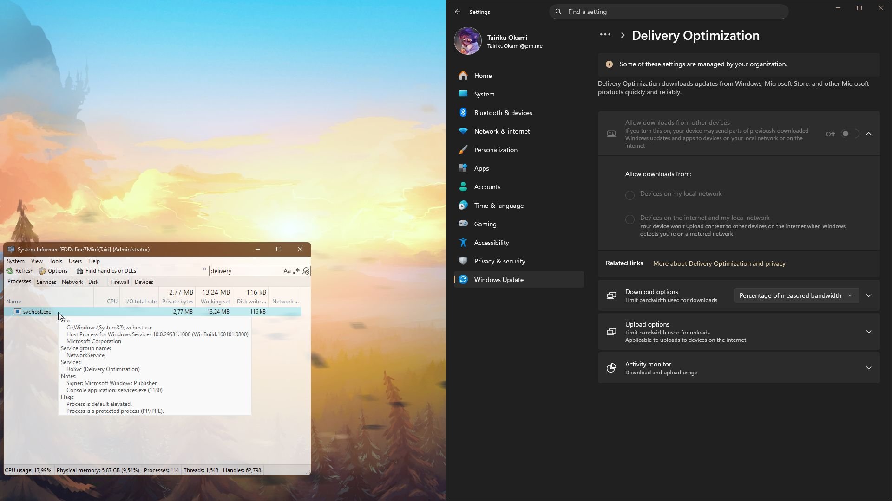
Task: Click the System Informer title bar icon
Action: [x=11, y=250]
